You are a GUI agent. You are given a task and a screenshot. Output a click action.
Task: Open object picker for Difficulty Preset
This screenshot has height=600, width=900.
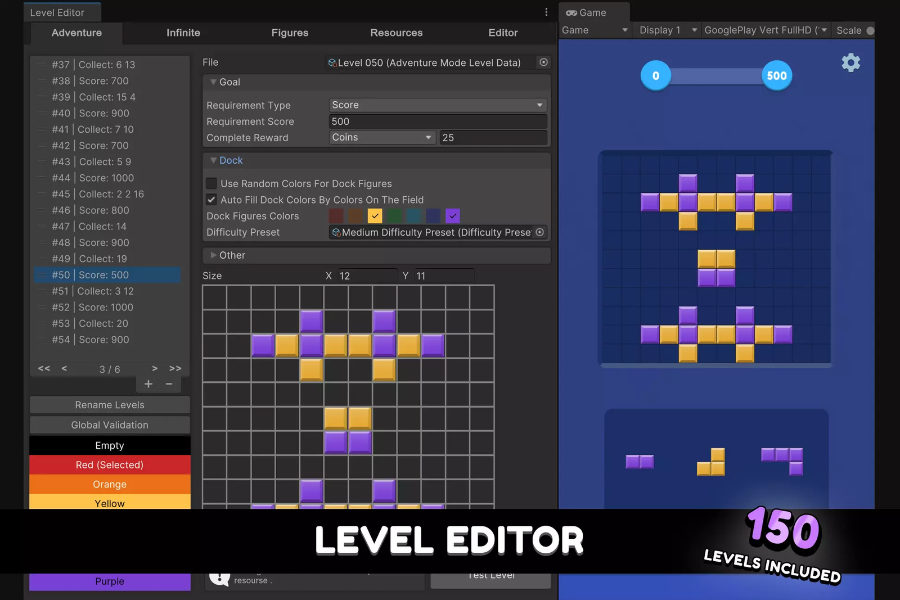click(540, 232)
